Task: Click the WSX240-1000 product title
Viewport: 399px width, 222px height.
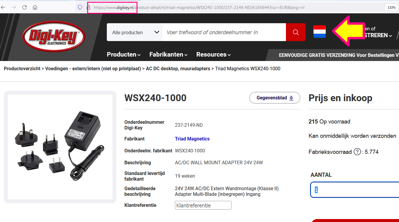Action: [155, 98]
